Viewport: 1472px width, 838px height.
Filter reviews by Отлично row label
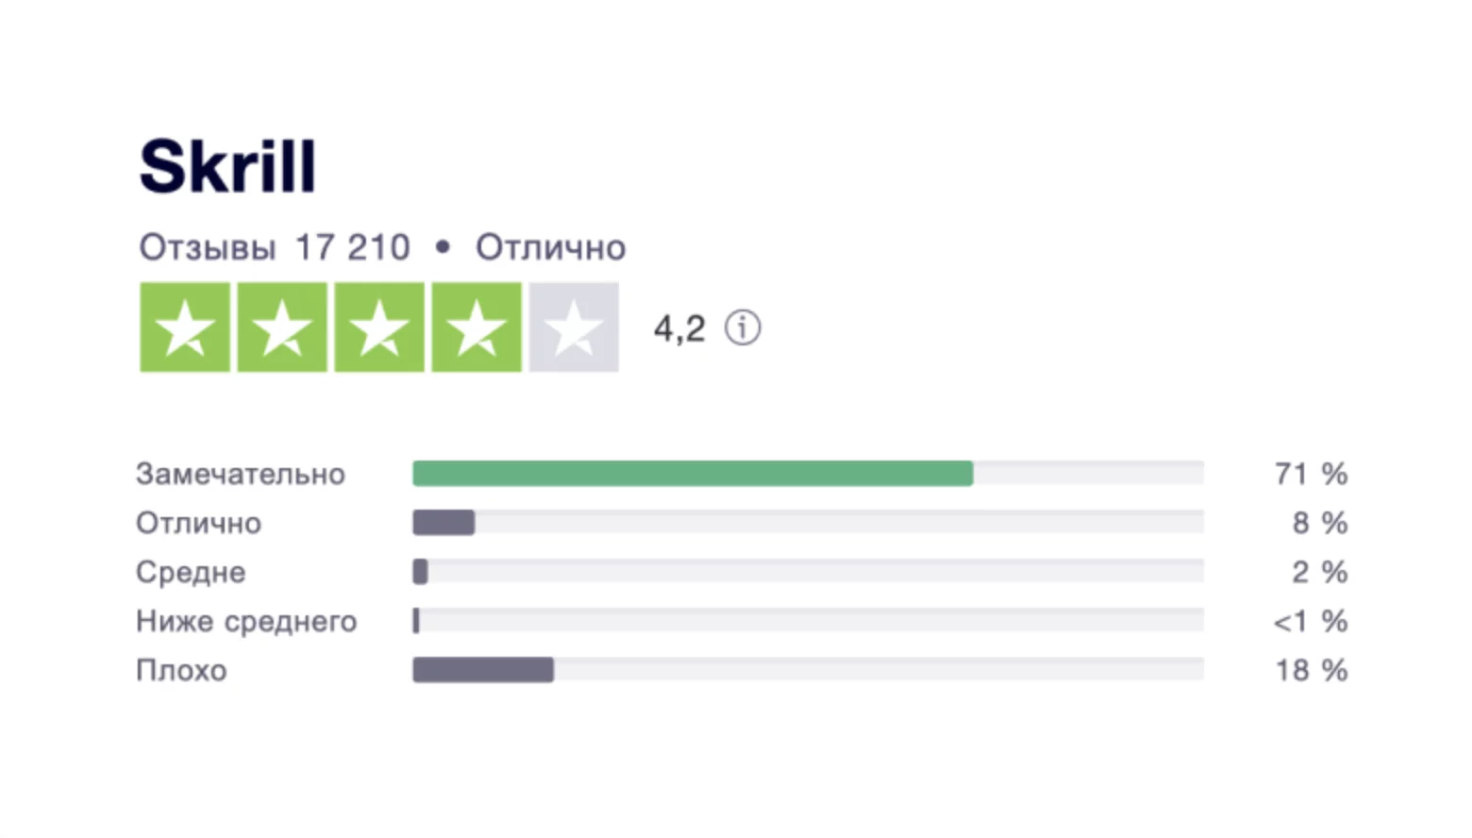pyautogui.click(x=198, y=523)
